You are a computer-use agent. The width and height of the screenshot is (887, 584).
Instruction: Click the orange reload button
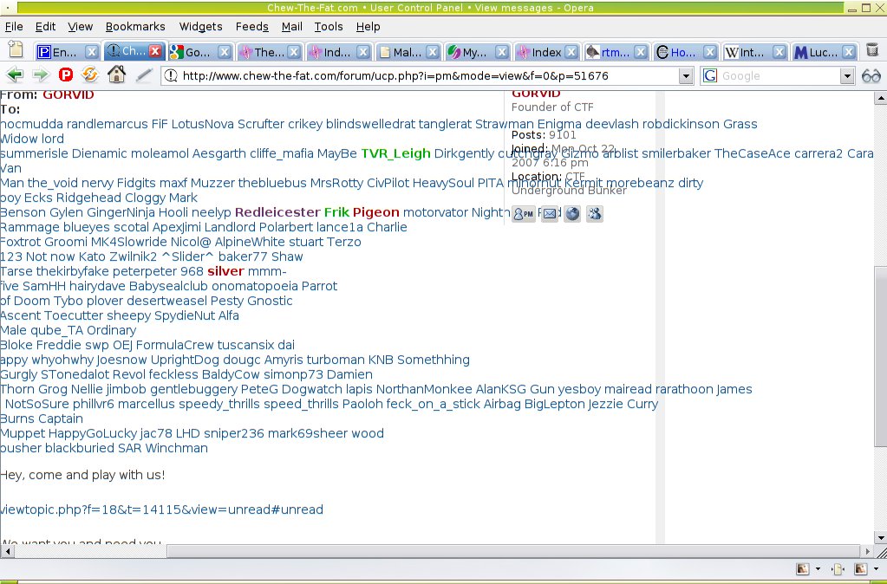tap(89, 75)
